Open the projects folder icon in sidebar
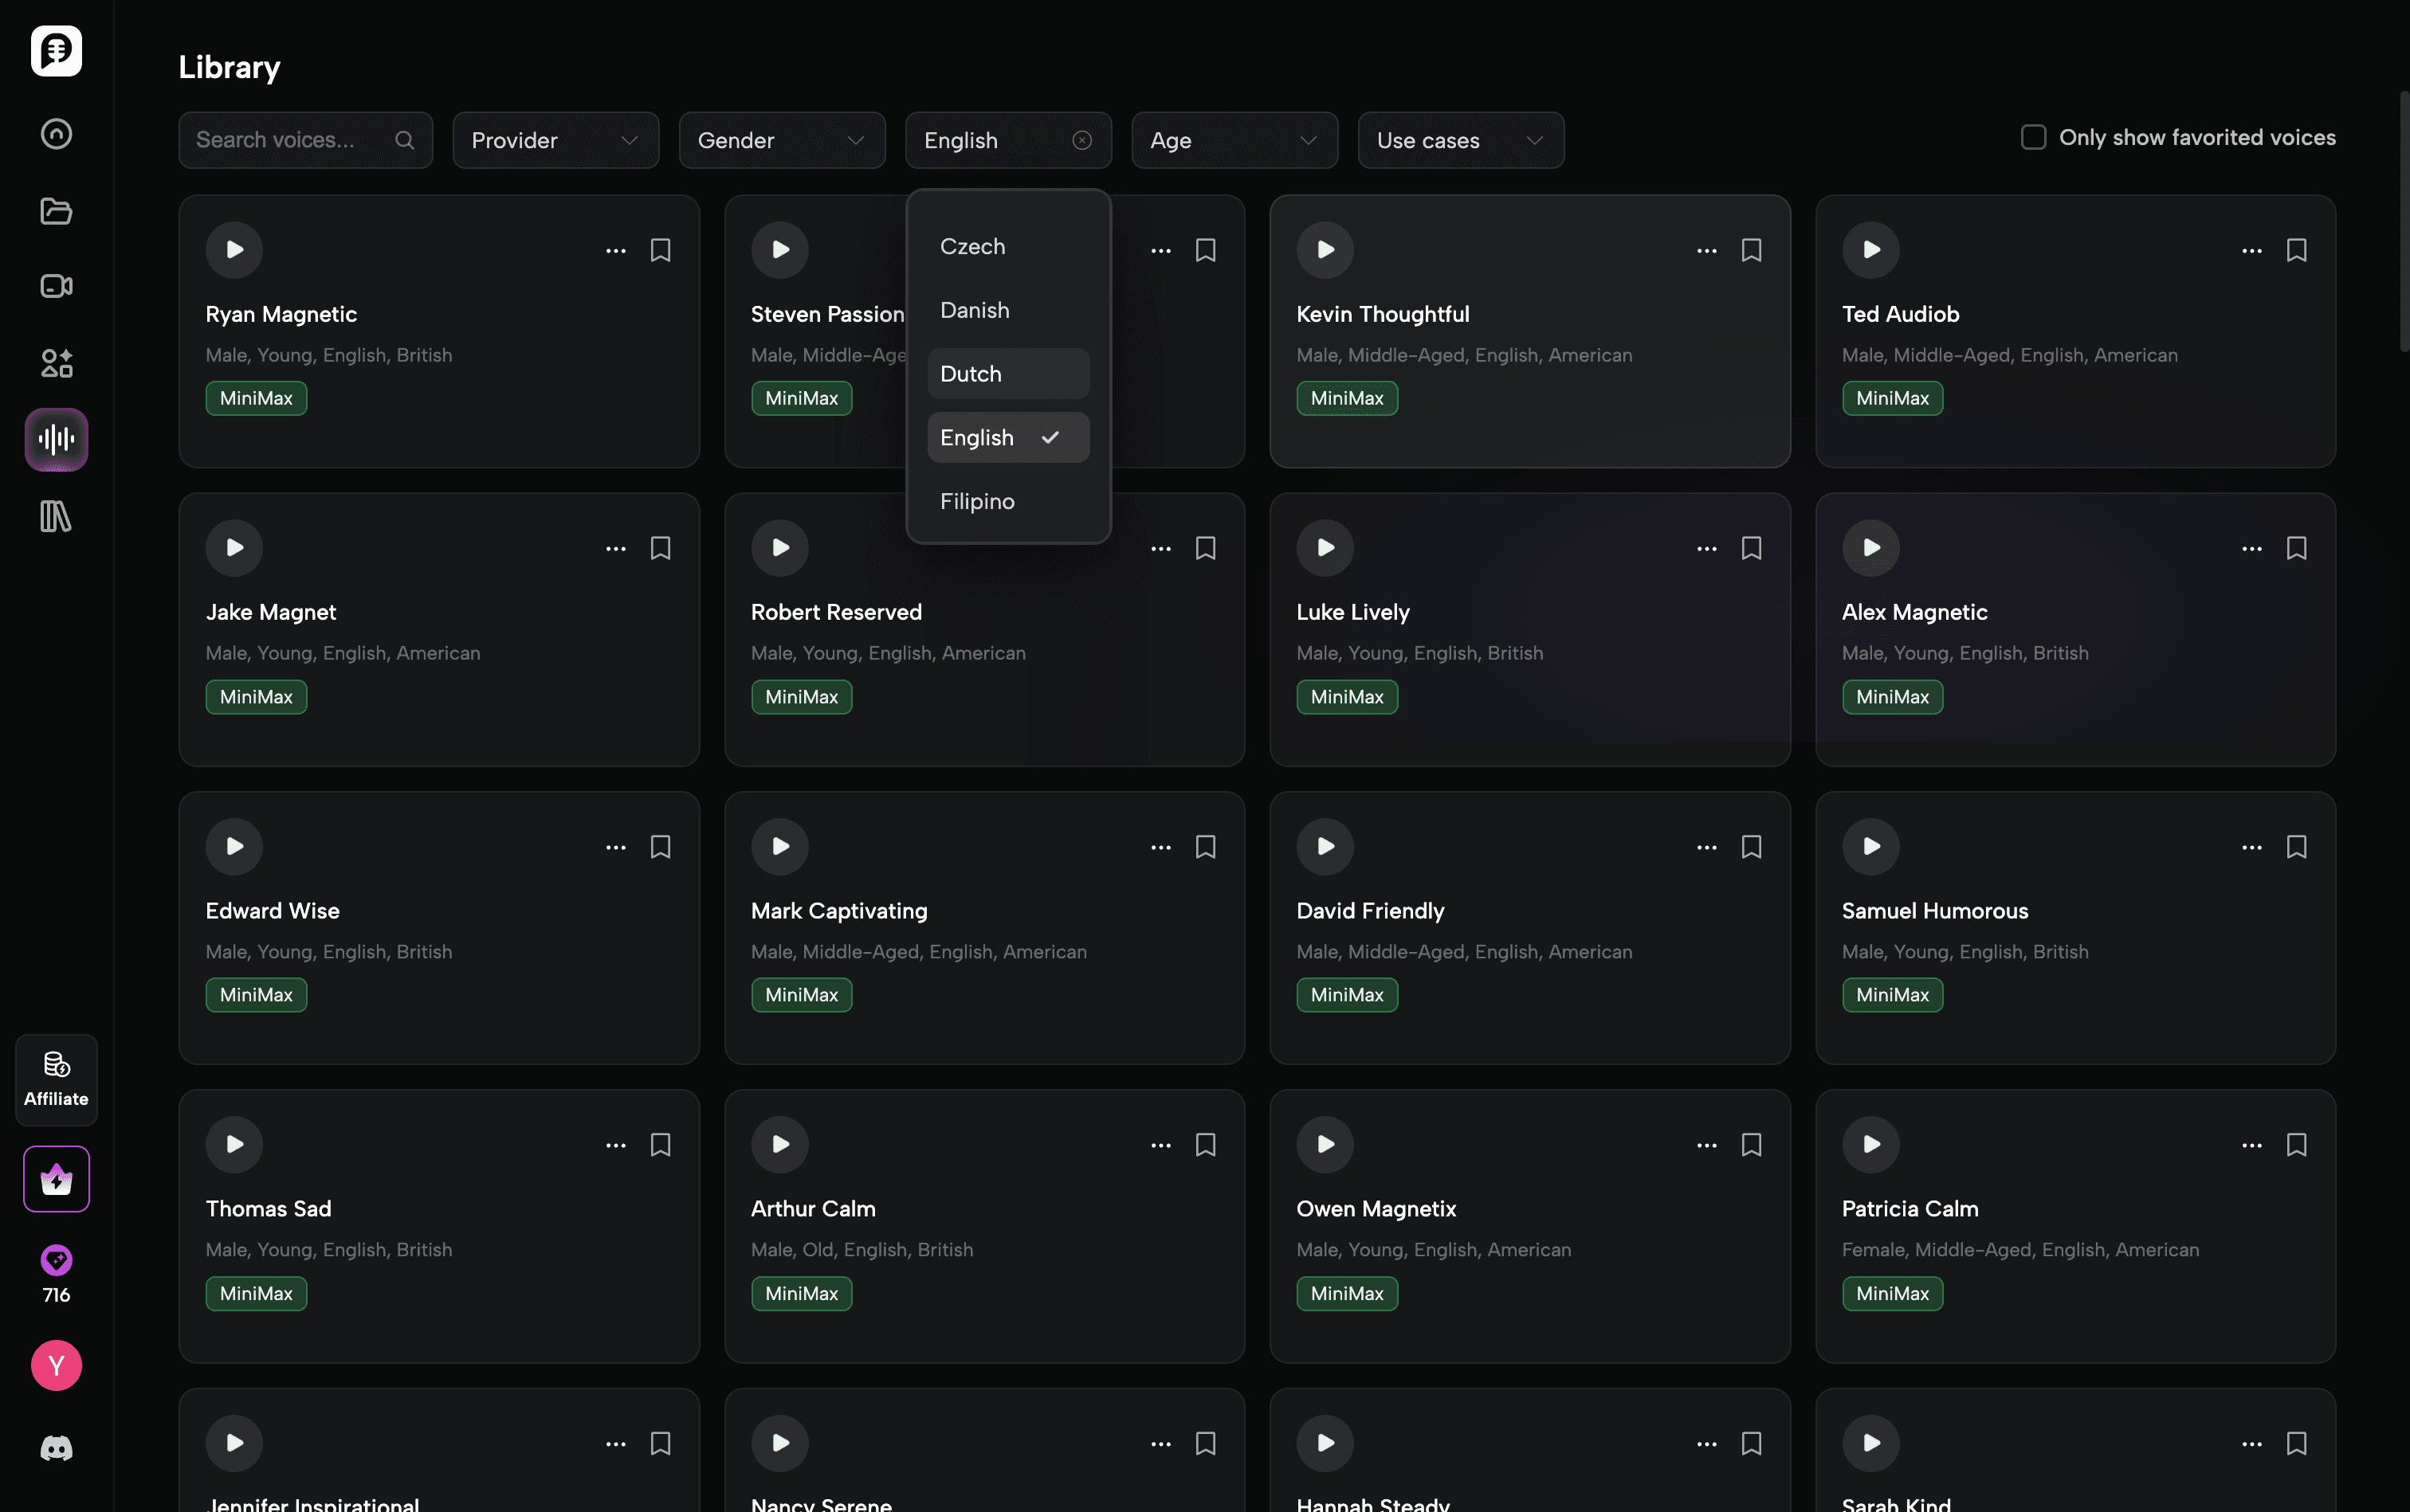This screenshot has height=1512, width=2410. tap(56, 211)
